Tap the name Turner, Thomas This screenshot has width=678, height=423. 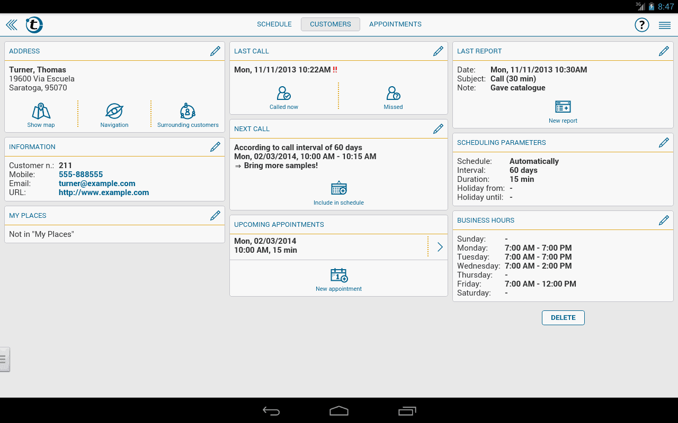point(38,70)
